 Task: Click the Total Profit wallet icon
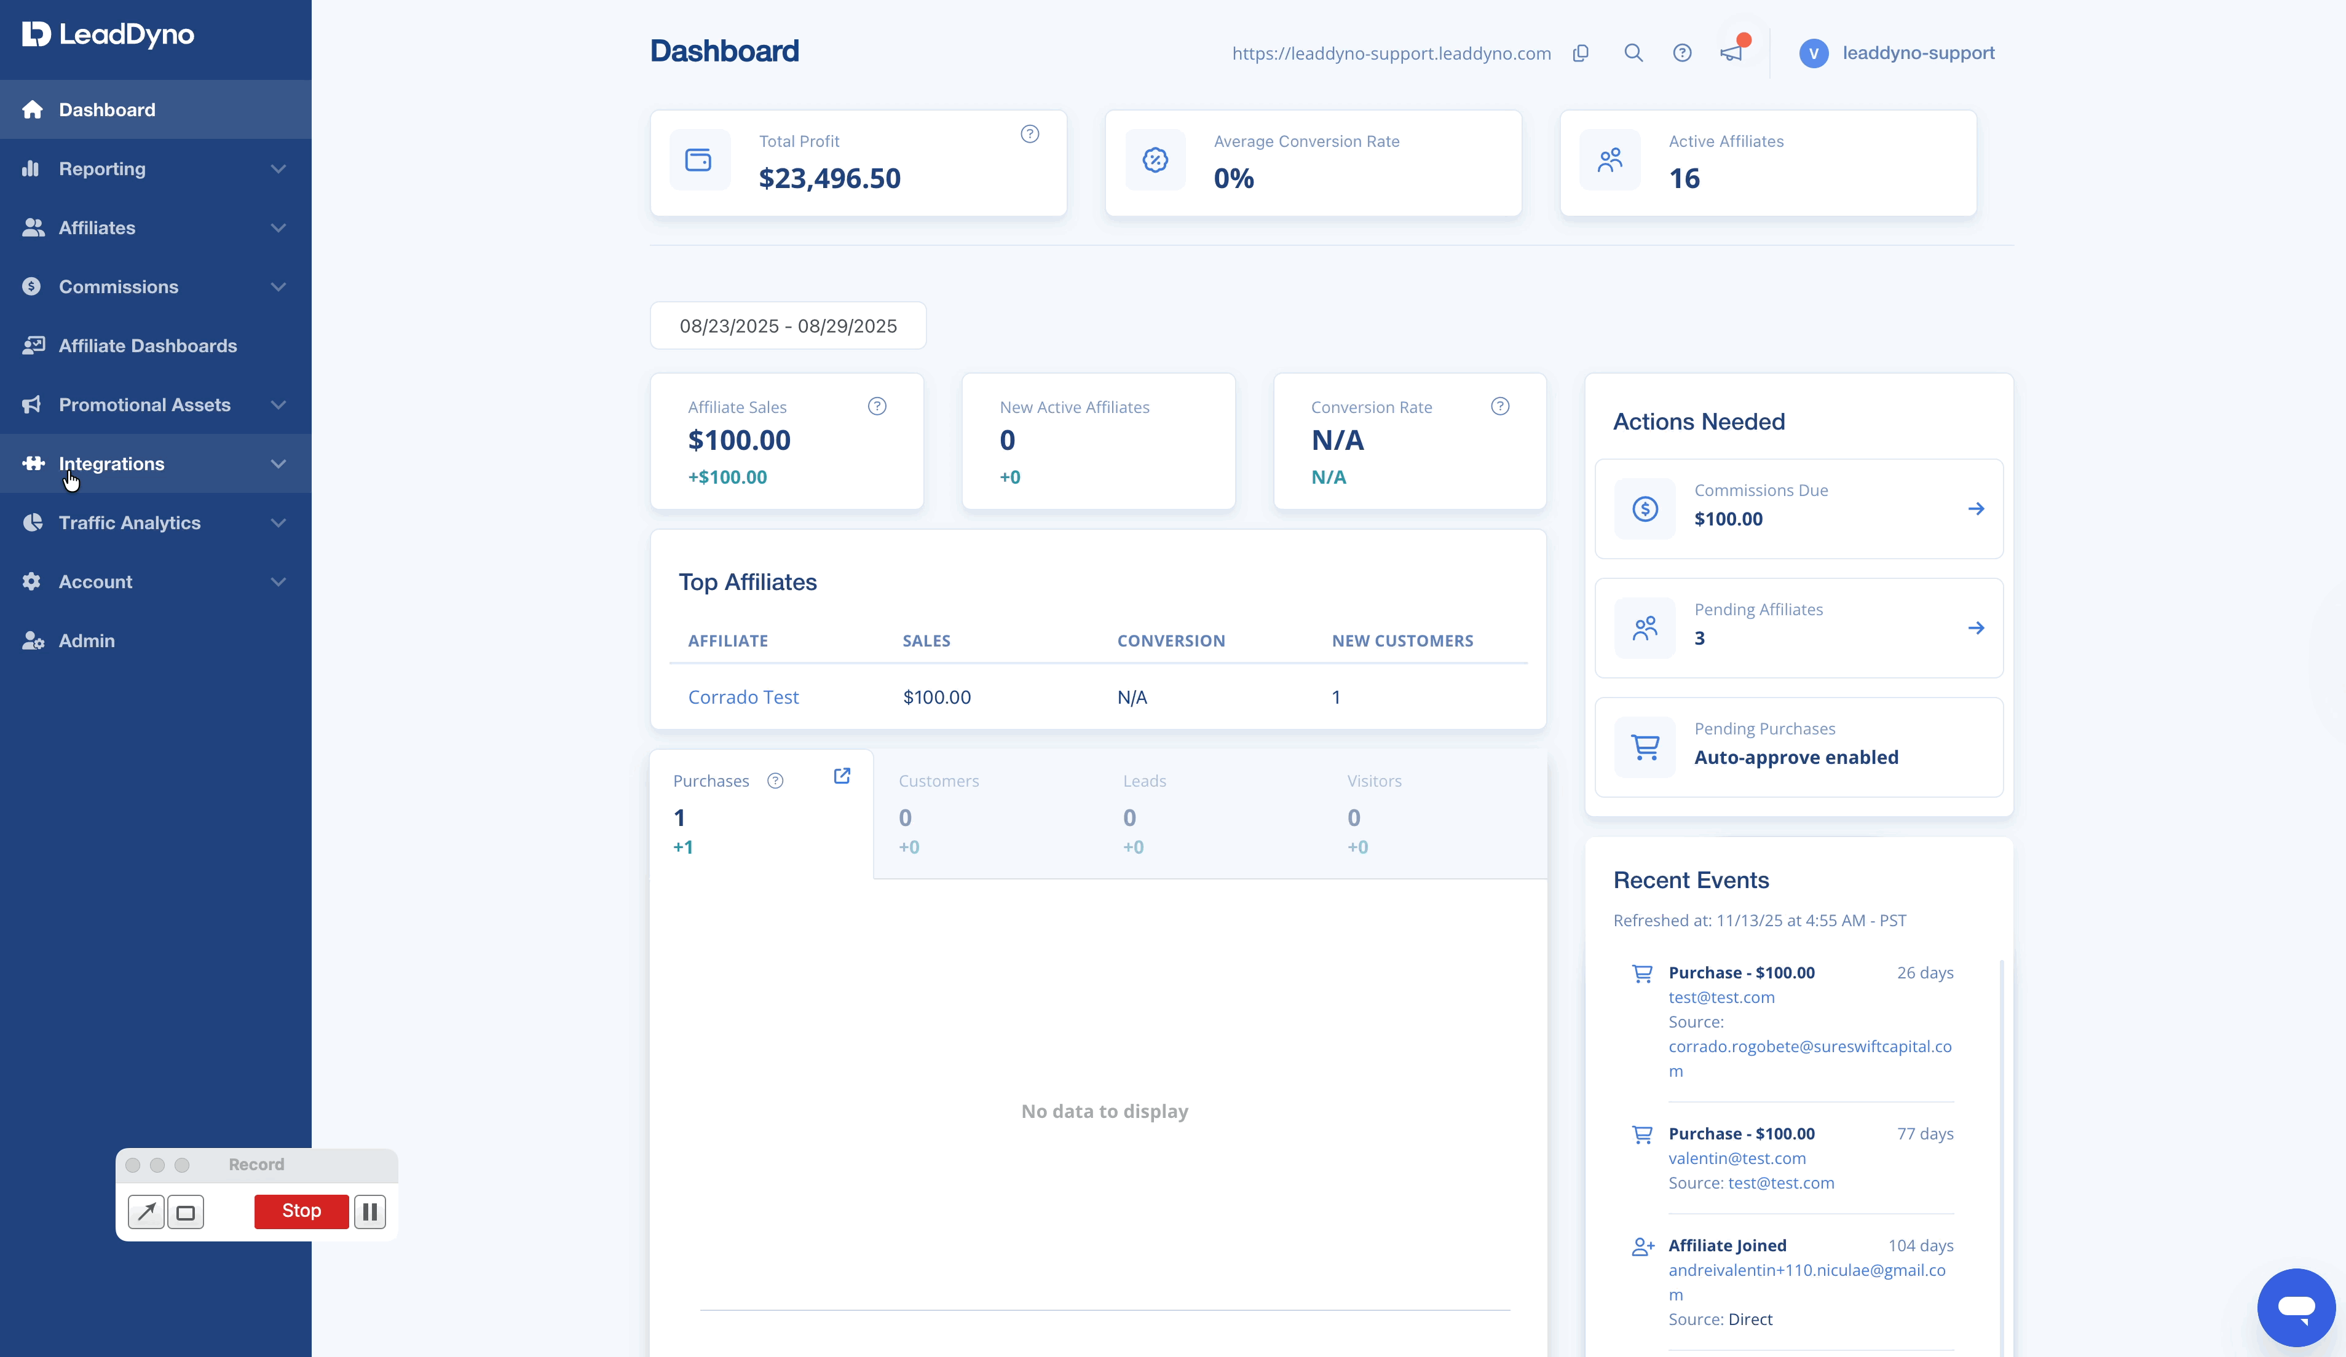tap(699, 160)
